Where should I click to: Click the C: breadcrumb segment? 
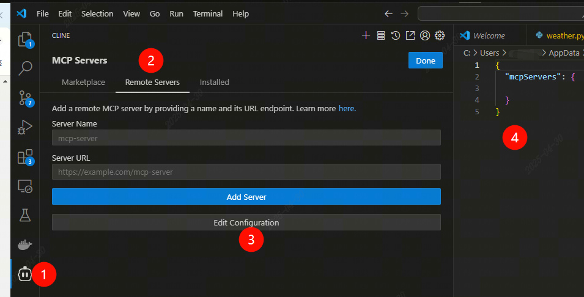point(467,53)
